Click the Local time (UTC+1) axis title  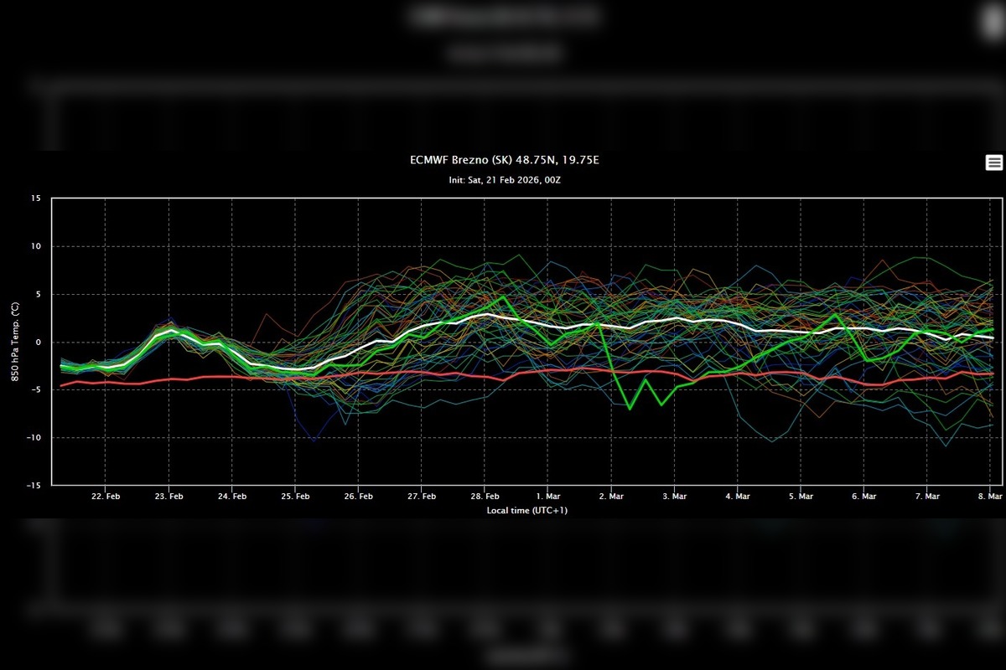point(527,509)
